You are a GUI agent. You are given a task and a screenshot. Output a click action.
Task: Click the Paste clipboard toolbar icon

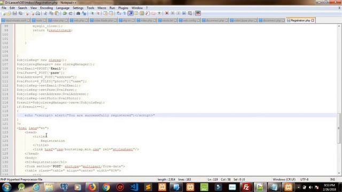[x=57, y=13]
